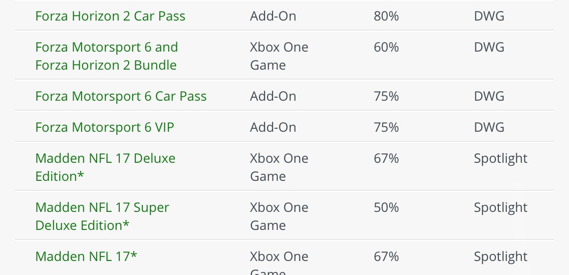This screenshot has width=569, height=275.
Task: Click the 50% discount cell
Action: tap(386, 207)
